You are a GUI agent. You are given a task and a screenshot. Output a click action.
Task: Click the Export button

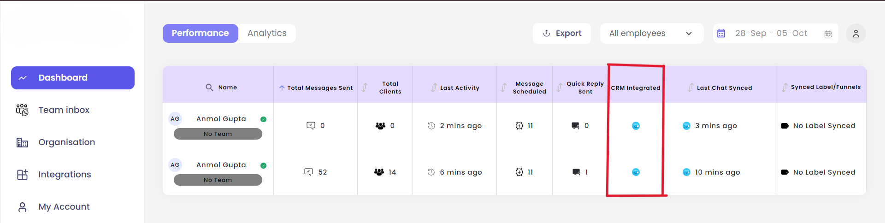(562, 33)
